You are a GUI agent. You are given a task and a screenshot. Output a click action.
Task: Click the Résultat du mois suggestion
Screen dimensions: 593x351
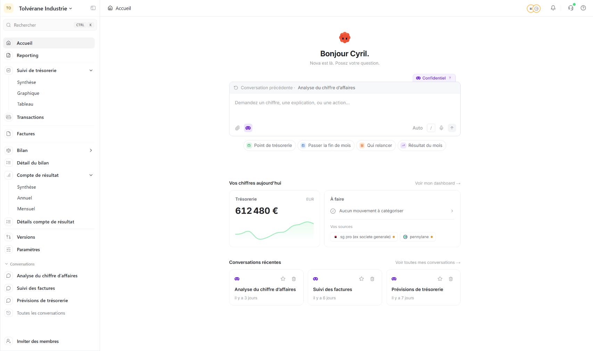(422, 146)
